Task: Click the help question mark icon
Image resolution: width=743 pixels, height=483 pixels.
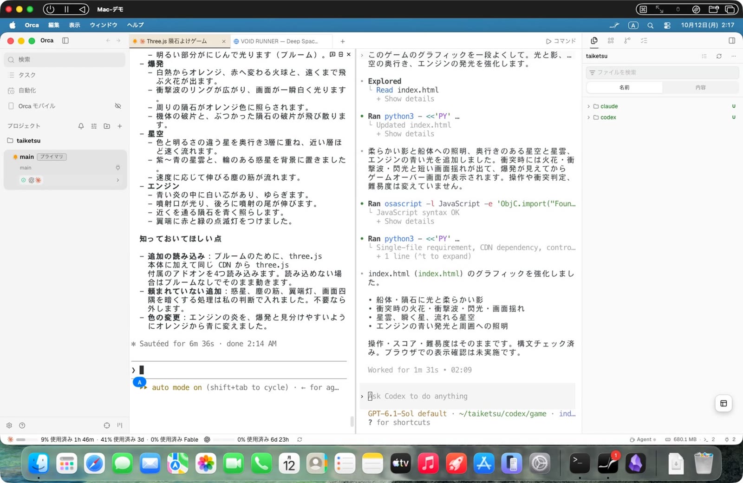Action: (x=22, y=425)
